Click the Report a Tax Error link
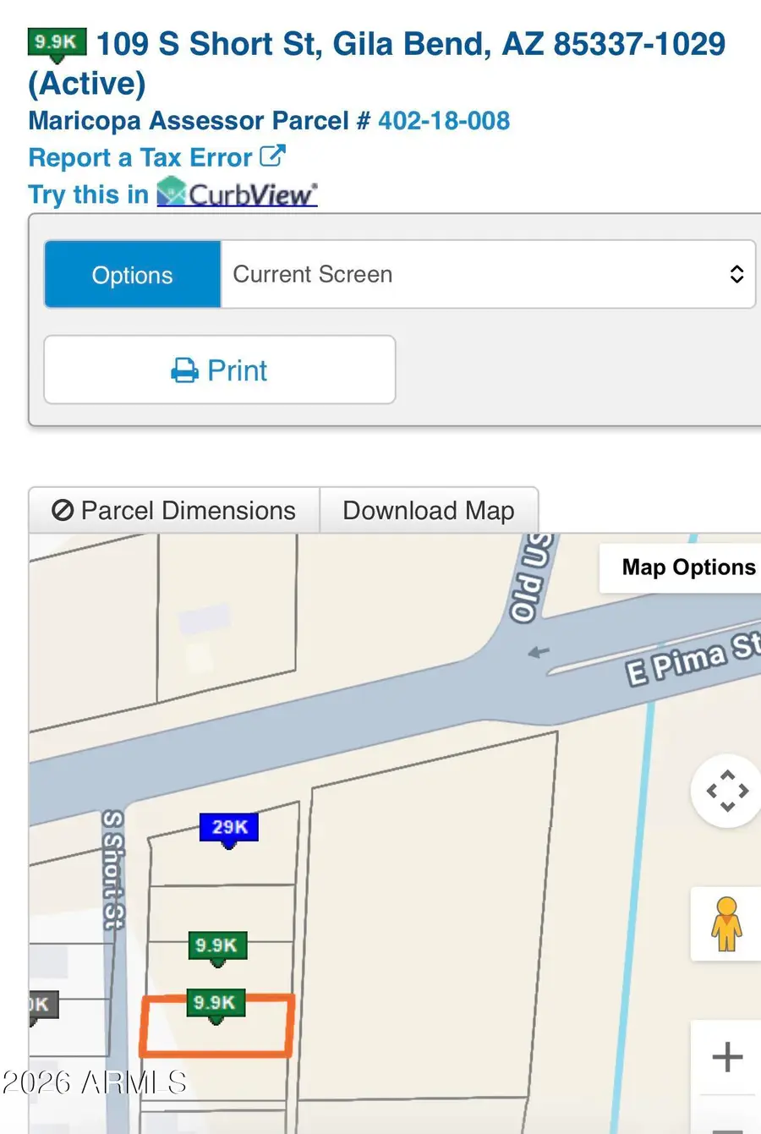This screenshot has width=761, height=1134. tap(140, 157)
